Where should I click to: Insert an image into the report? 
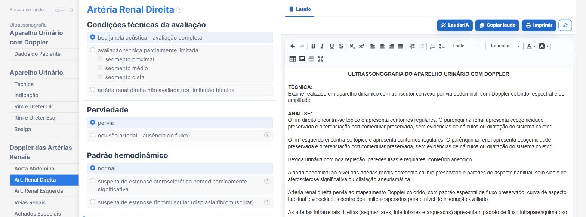[302, 59]
